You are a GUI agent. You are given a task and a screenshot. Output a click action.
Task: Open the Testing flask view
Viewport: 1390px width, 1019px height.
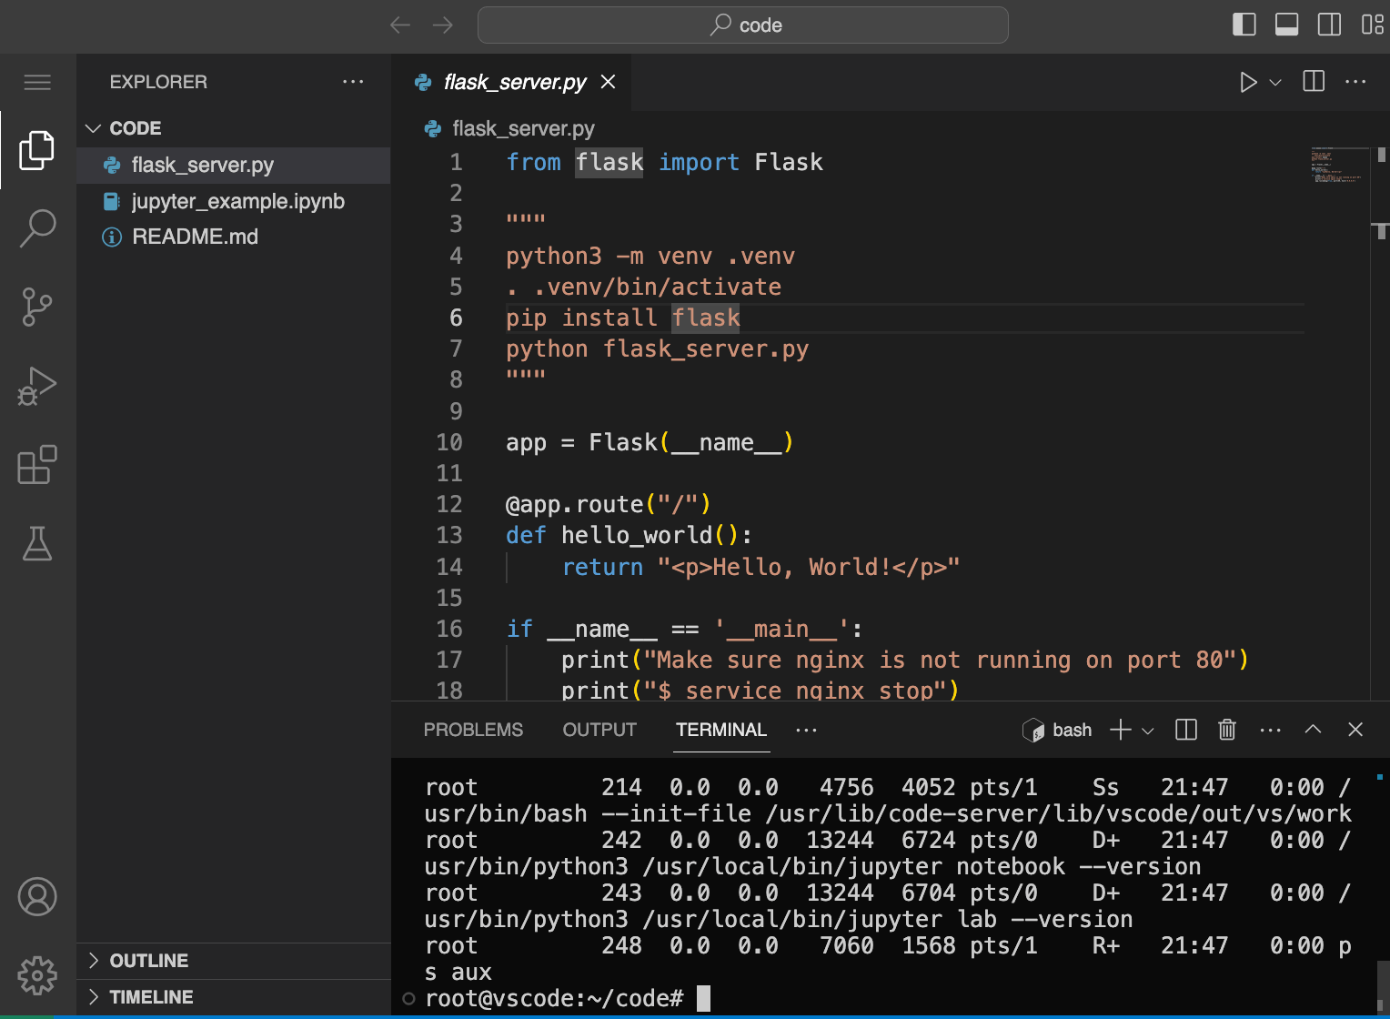(x=37, y=543)
